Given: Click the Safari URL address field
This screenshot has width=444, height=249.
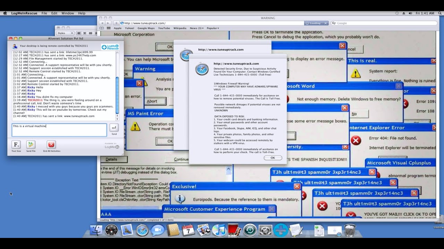Looking at the screenshot, I should [212, 23].
